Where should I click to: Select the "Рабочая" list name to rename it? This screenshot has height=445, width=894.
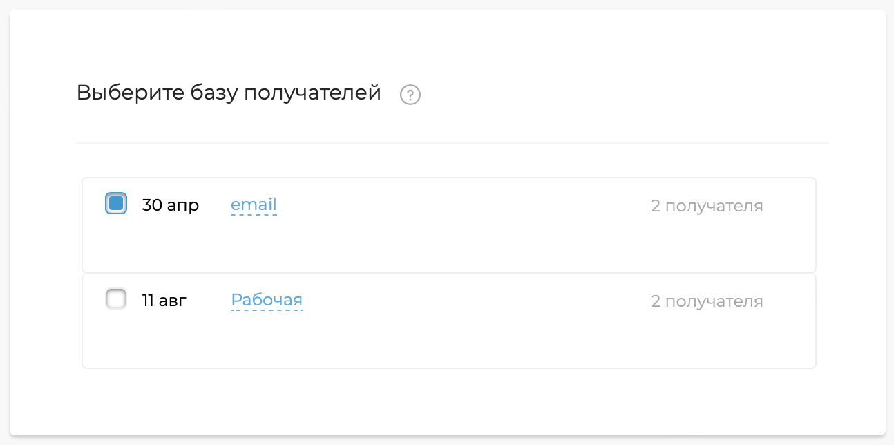tap(266, 299)
